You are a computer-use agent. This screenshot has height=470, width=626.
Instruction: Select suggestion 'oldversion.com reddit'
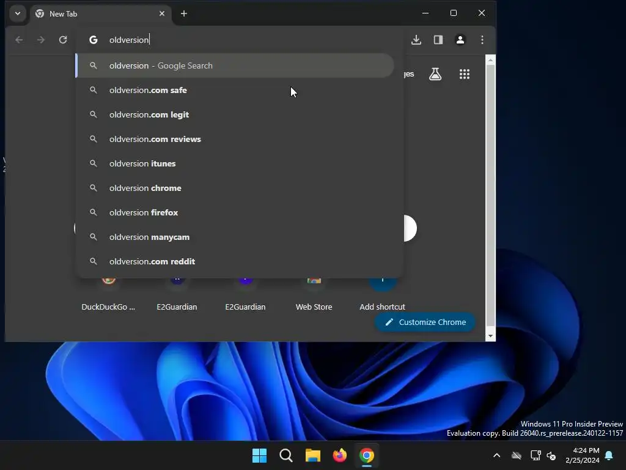click(235, 261)
